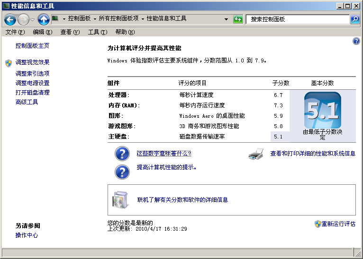The height and width of the screenshot is (259, 363).
Task: Click into the 搜索控制面板 search field
Action: point(298,19)
